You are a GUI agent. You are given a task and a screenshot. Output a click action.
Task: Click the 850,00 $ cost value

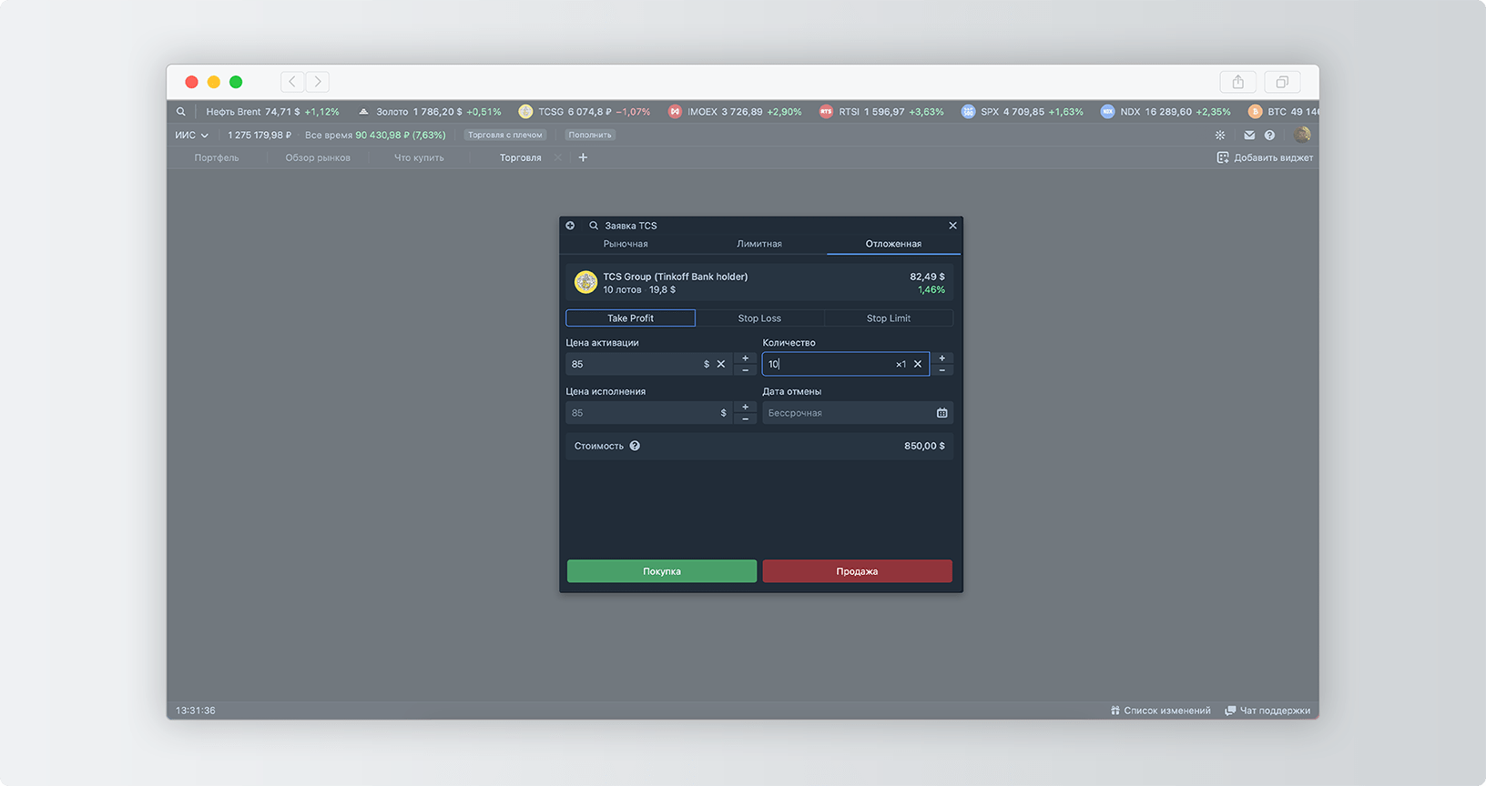click(x=924, y=446)
